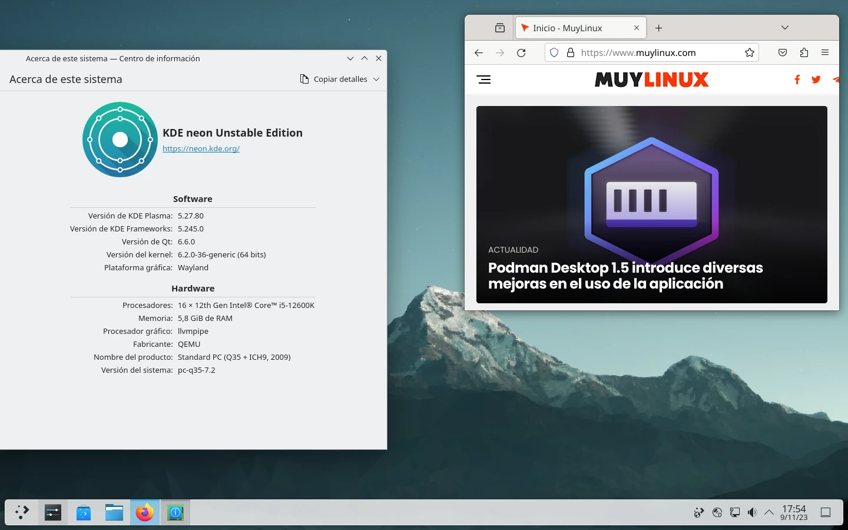Open the clock showing 17:54
The height and width of the screenshot is (530, 848).
point(794,512)
